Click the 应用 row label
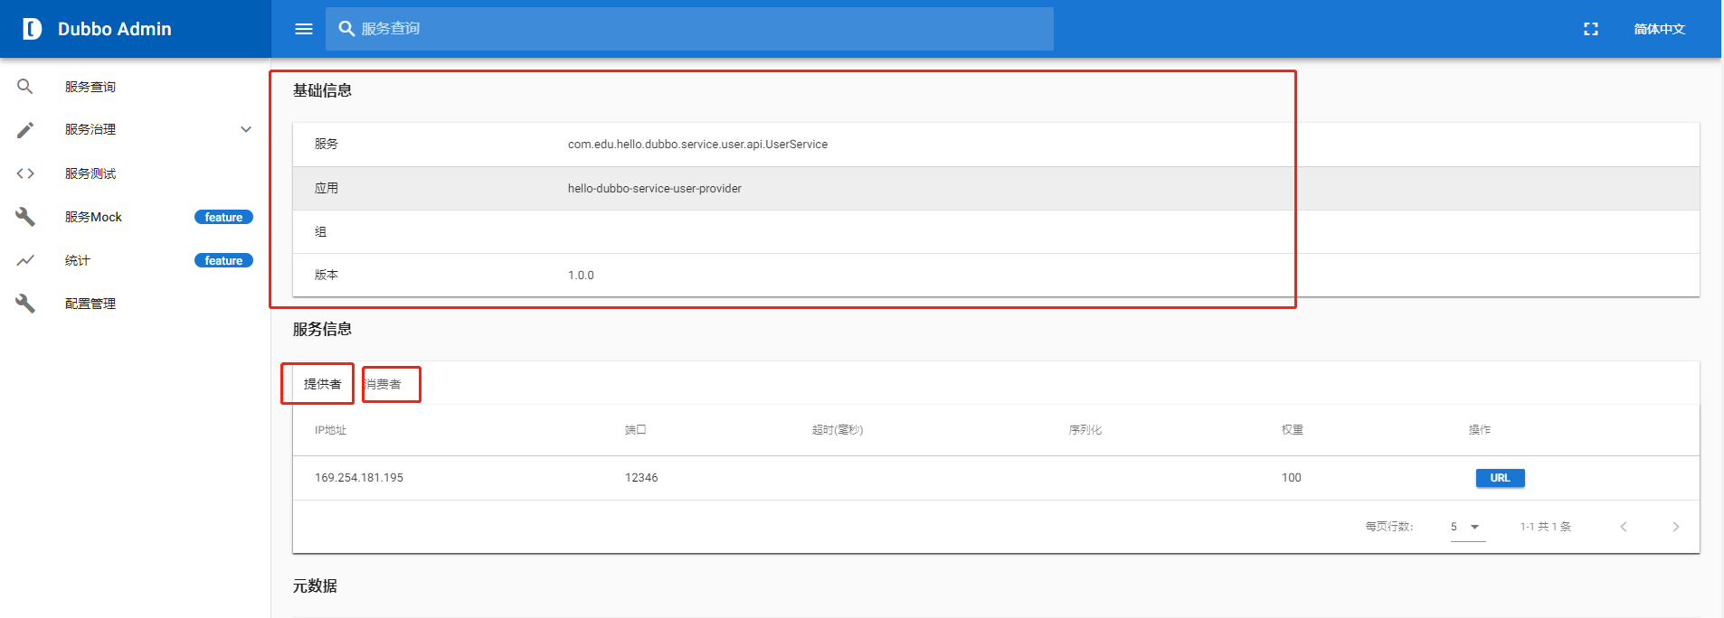Screen dimensions: 1724x618 coord(327,188)
